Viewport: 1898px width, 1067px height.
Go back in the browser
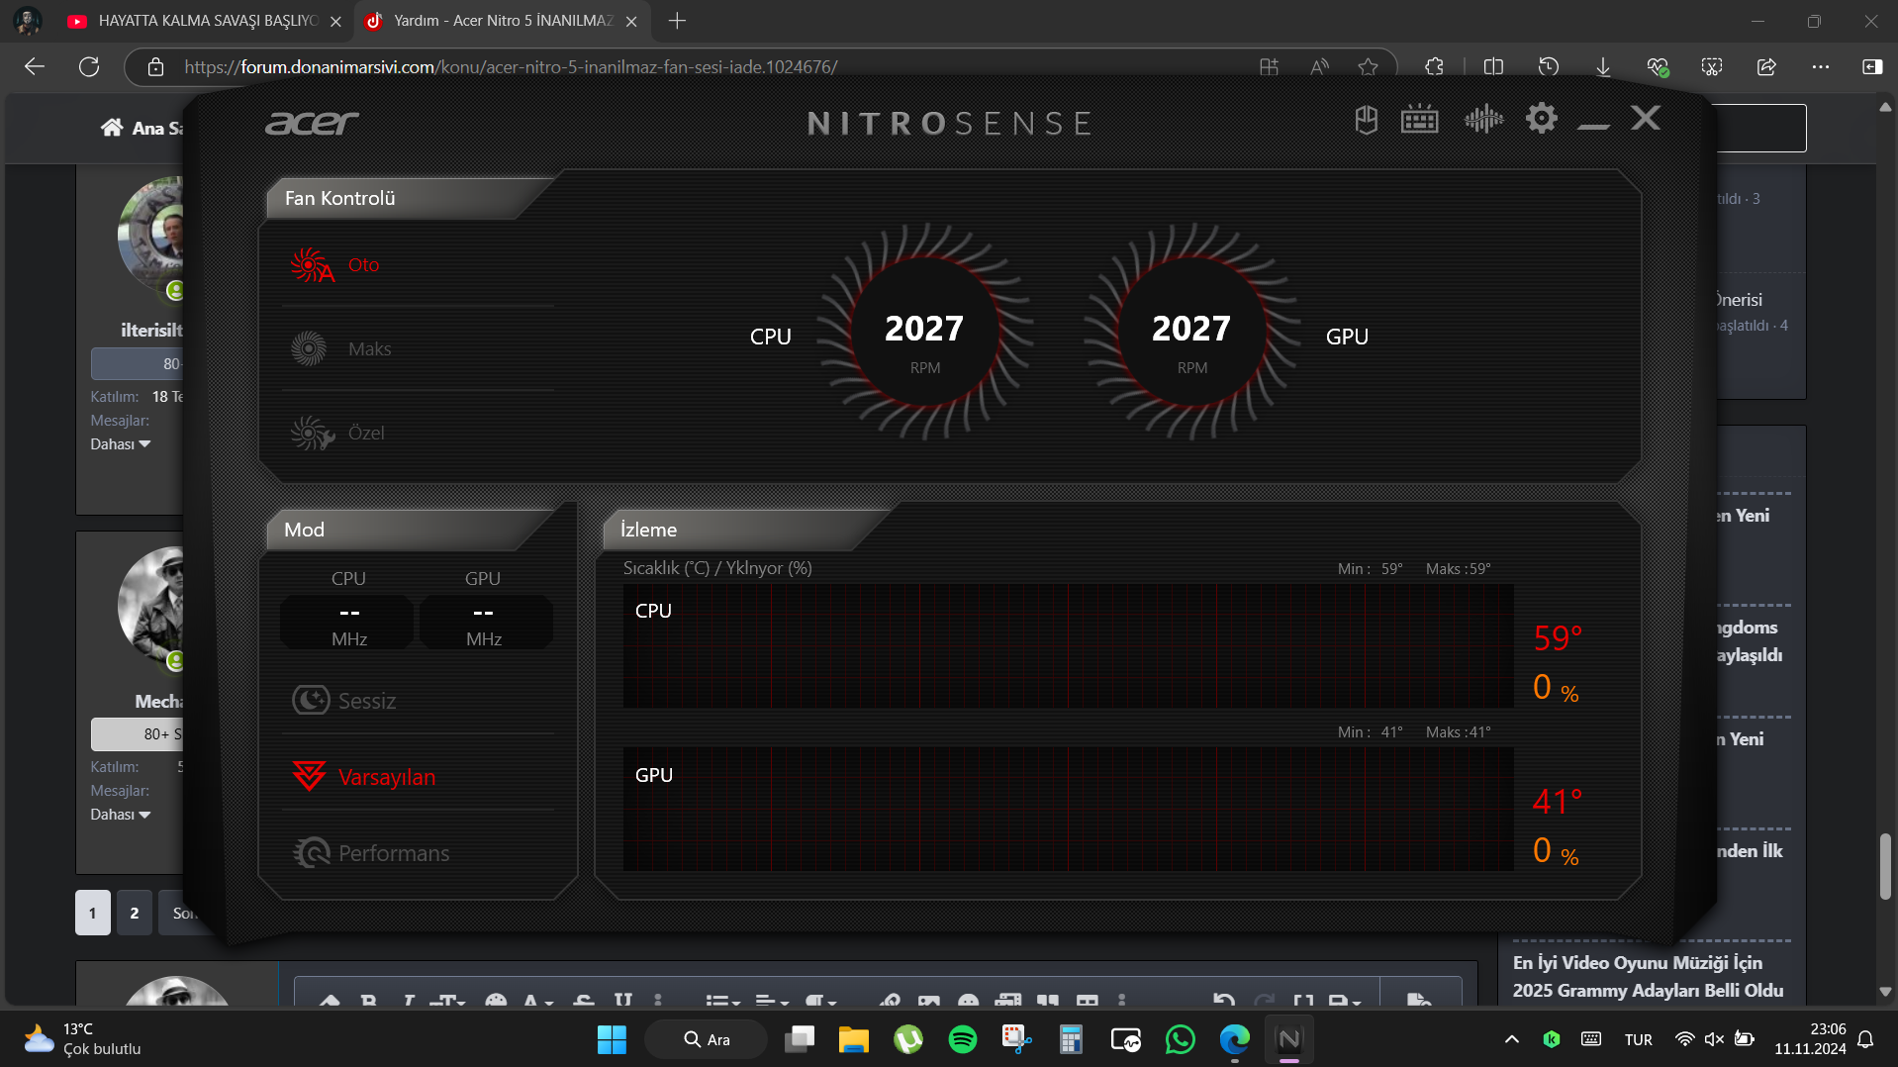35,66
